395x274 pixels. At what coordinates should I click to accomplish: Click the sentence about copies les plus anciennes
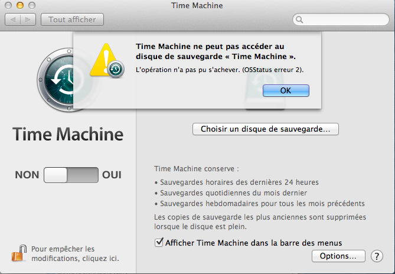(260, 222)
